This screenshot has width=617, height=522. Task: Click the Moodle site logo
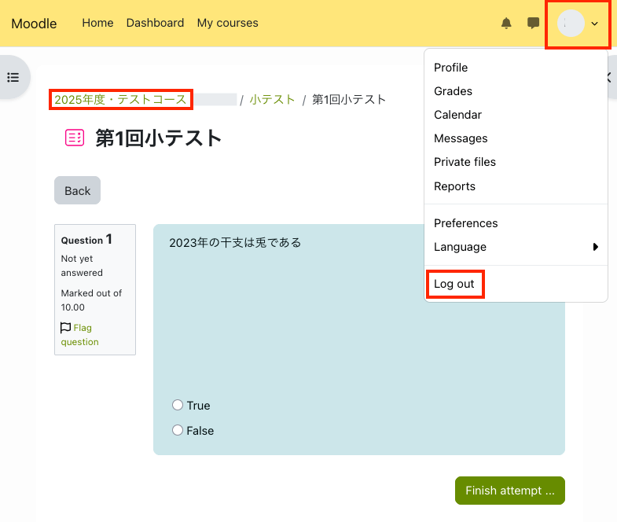[x=34, y=24]
